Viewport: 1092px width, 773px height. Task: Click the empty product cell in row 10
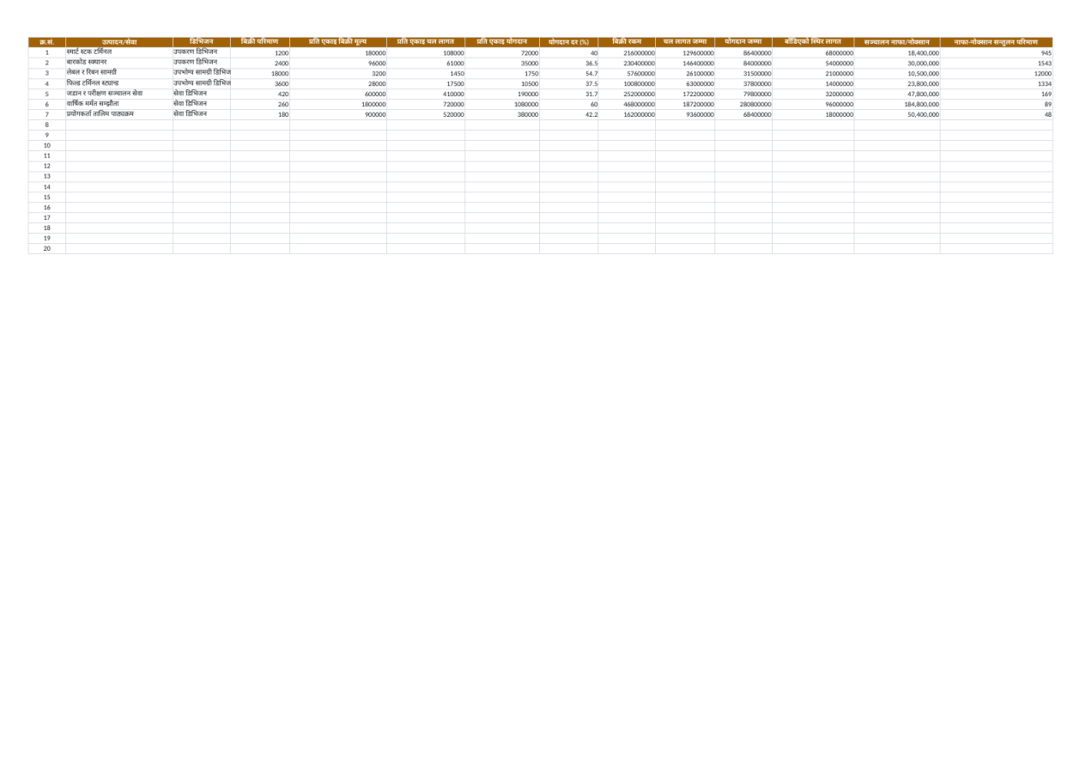click(x=118, y=146)
